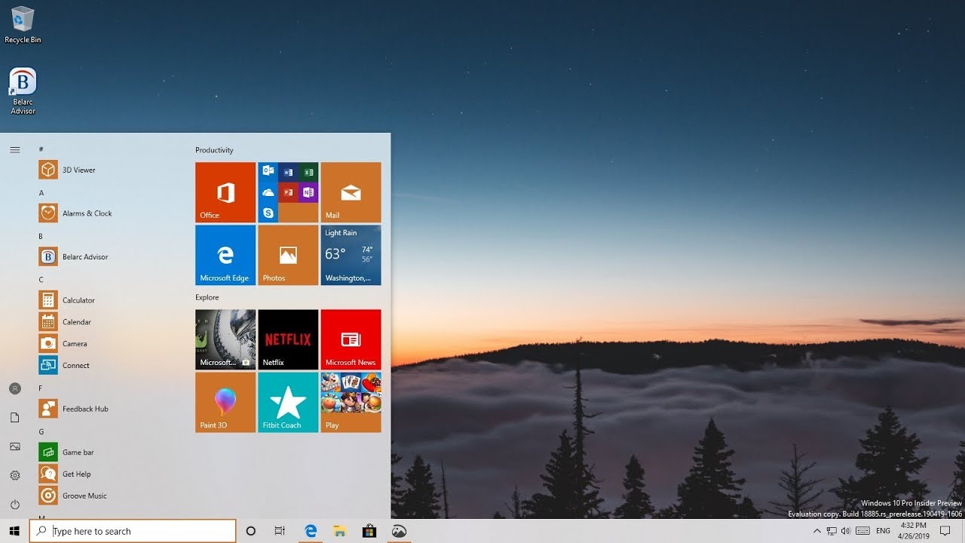Viewport: 965px width, 543px height.
Task: Click the Productivity group heading
Action: (214, 150)
